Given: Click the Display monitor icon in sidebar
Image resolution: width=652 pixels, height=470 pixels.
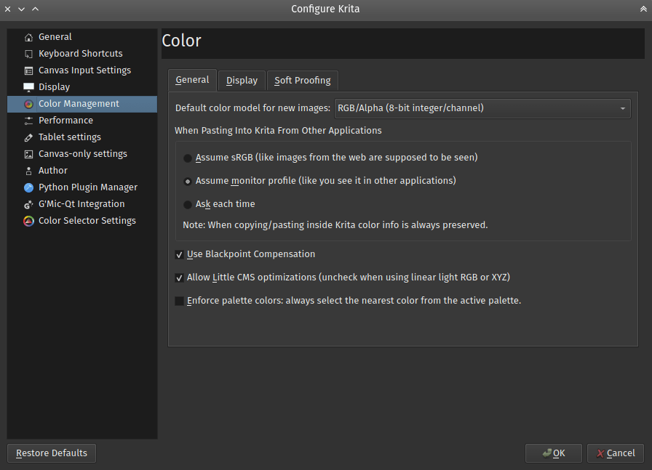Looking at the screenshot, I should (x=27, y=86).
